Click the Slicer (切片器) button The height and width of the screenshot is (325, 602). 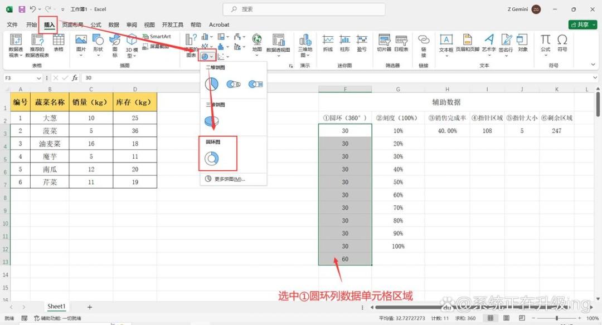tap(384, 43)
